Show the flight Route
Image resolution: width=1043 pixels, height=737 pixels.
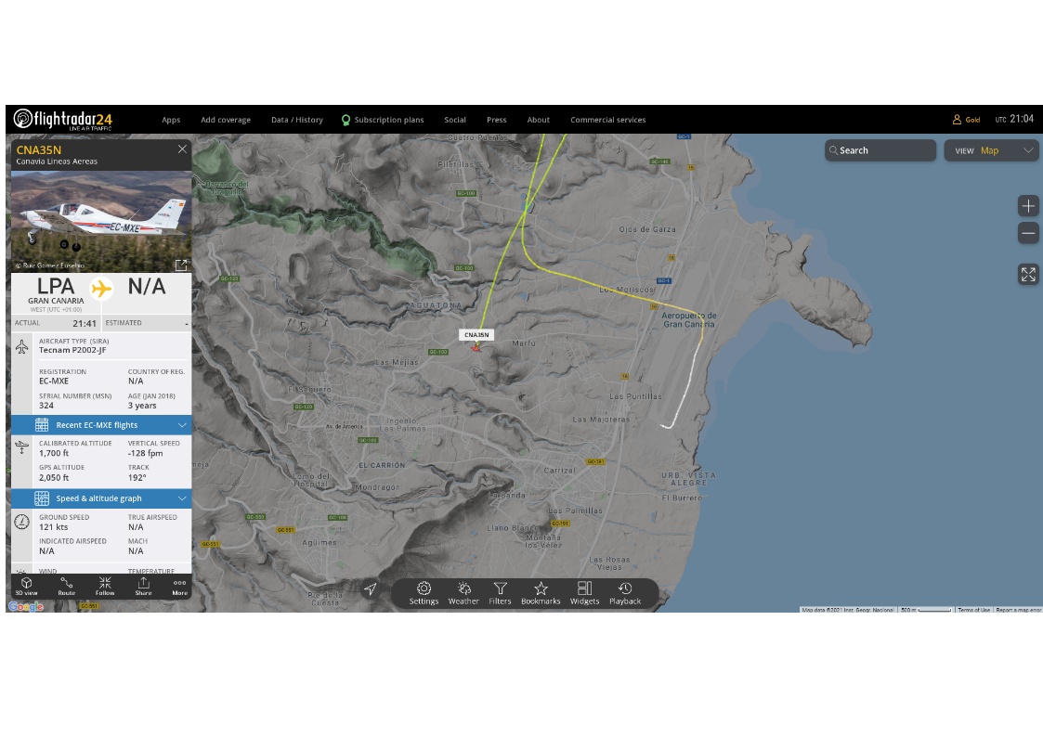67,586
